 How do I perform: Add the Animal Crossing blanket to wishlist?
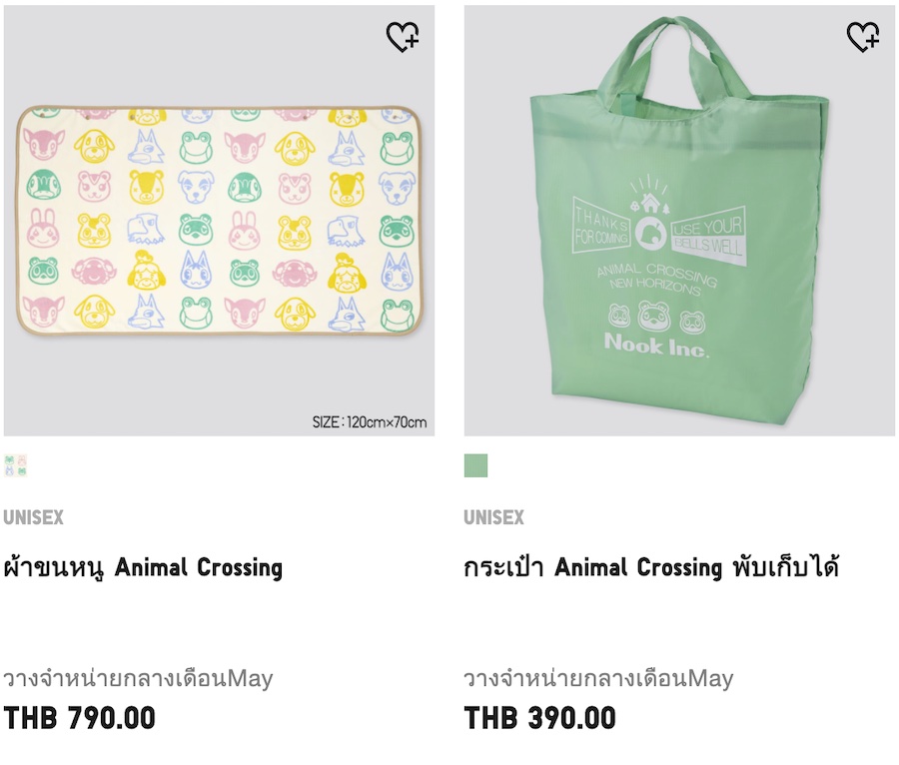tap(403, 37)
